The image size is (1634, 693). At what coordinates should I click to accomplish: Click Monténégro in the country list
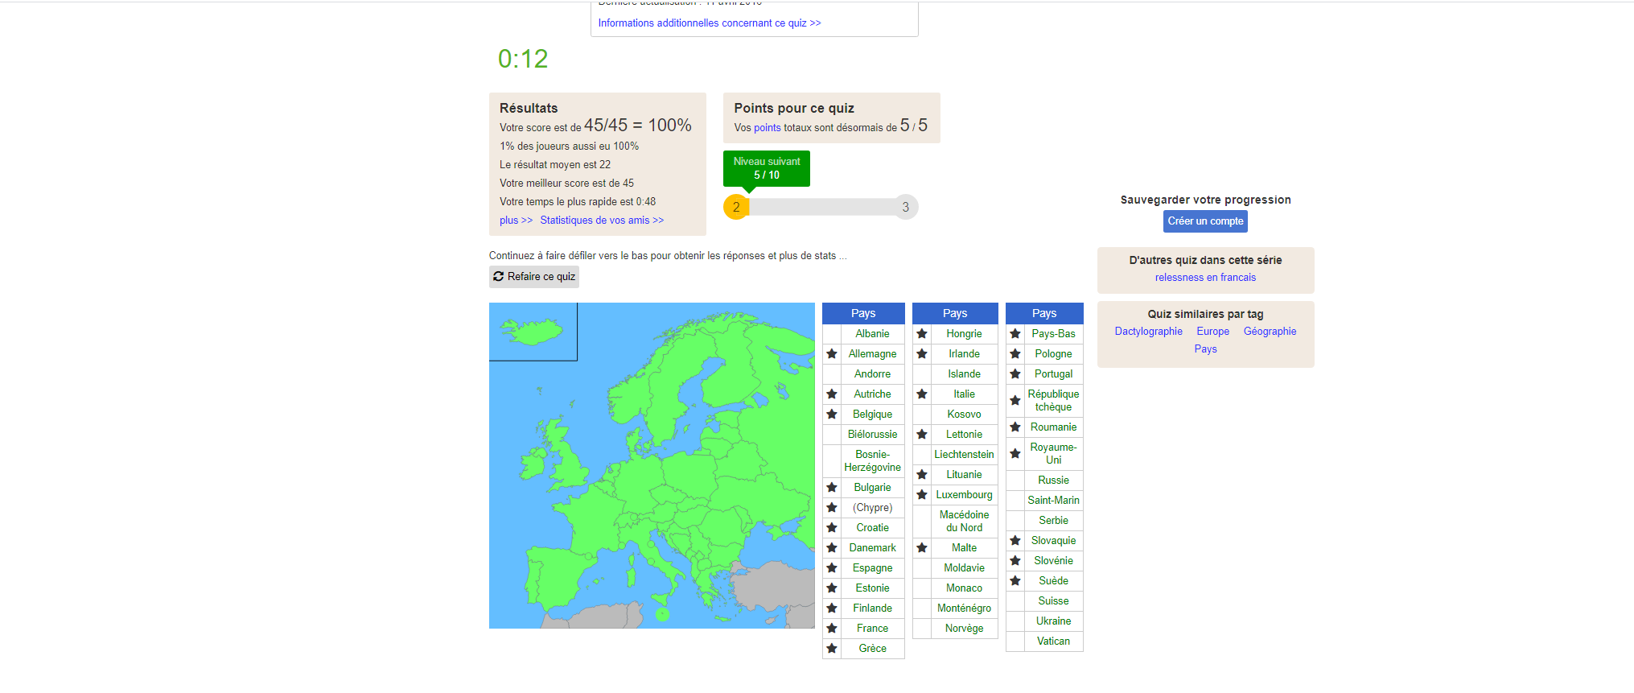point(964,608)
